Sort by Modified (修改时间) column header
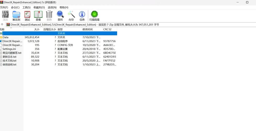Viewport: 256px width, 131px height. [x=92, y=29]
